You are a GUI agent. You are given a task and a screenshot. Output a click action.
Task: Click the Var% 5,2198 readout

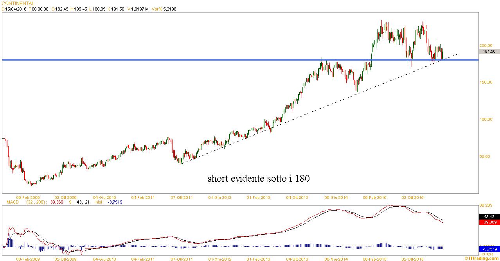tap(164, 9)
